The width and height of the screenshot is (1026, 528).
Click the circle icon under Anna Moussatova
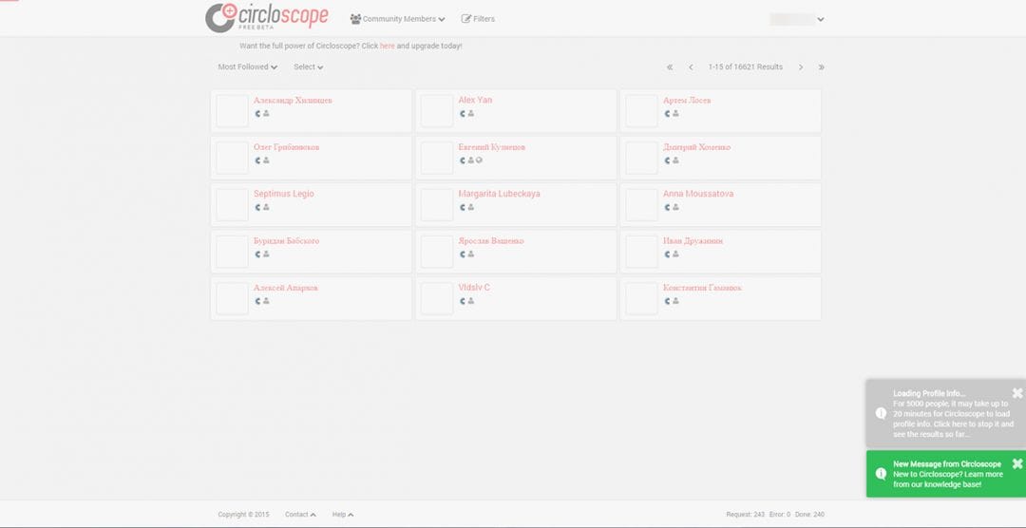pyautogui.click(x=668, y=207)
